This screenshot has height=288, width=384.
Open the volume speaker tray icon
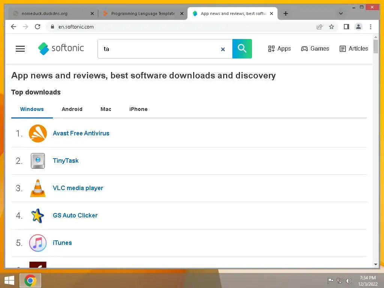tap(349, 280)
